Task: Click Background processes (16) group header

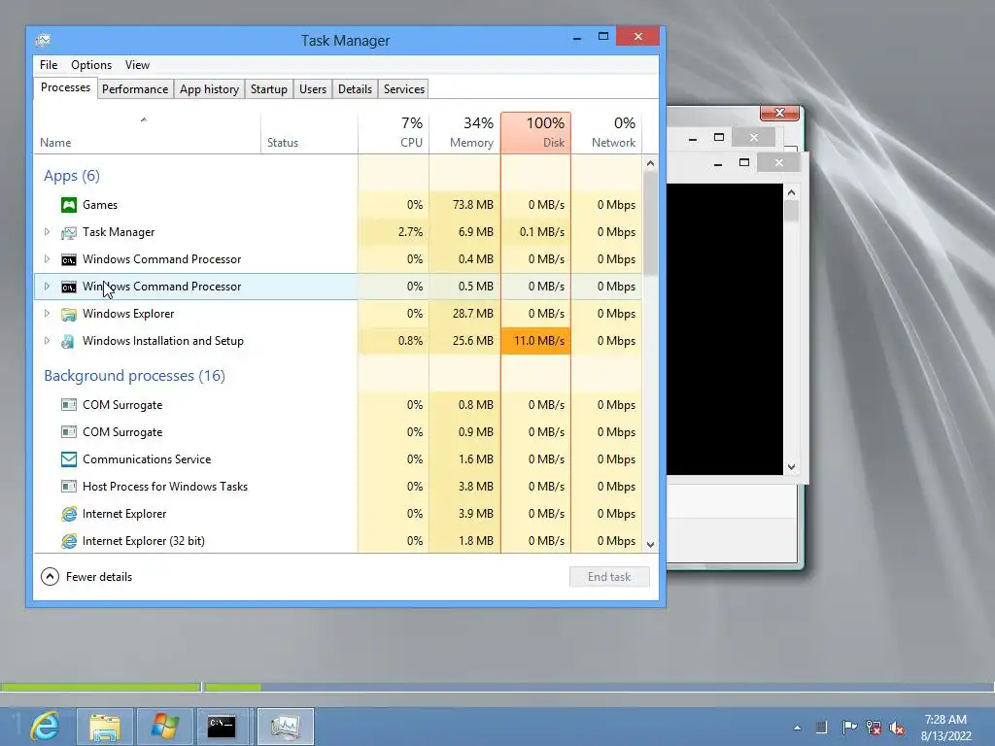Action: [134, 376]
